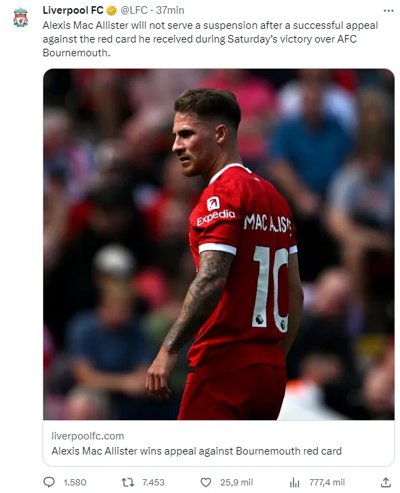Screen dimensions: 400x493
Task: Click the retweet arrows icon
Action: 128,482
